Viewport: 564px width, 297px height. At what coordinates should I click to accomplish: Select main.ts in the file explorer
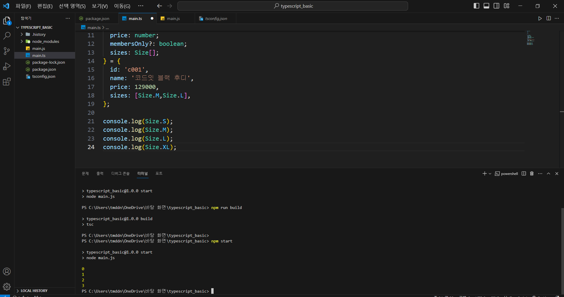tap(45, 55)
